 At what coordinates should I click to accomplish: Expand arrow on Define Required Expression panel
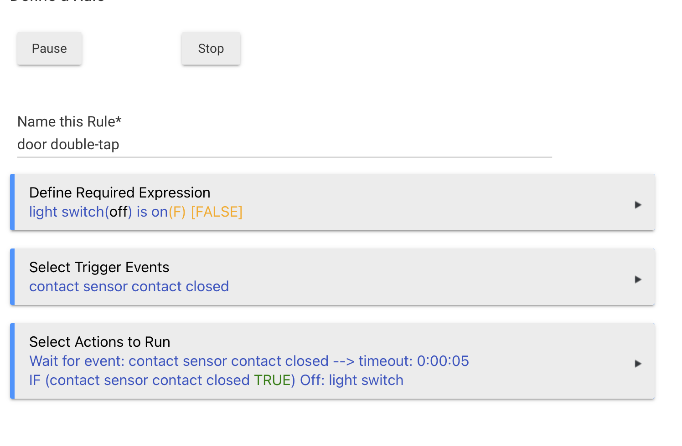[638, 205]
